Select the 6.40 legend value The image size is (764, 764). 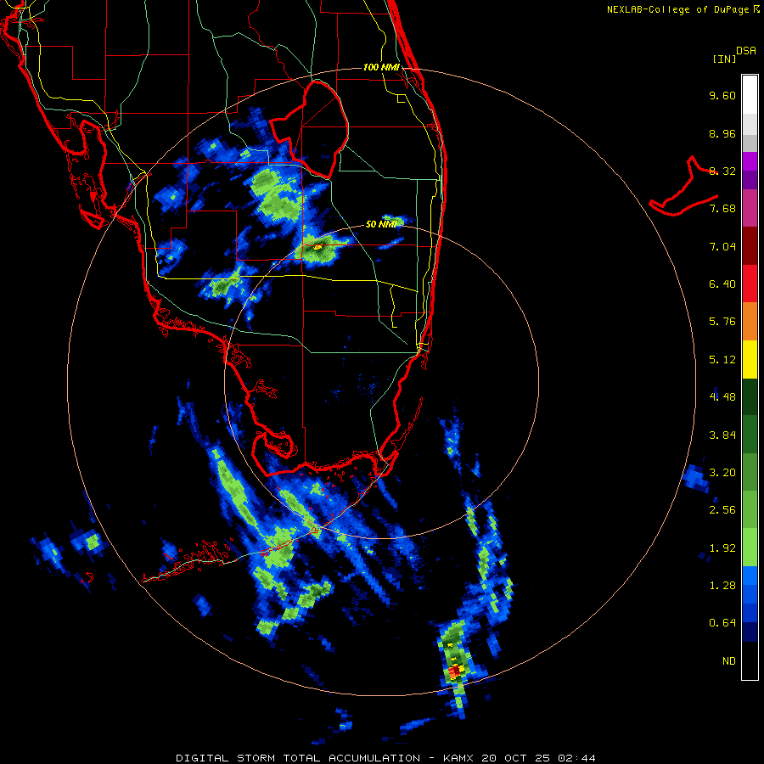pos(722,284)
